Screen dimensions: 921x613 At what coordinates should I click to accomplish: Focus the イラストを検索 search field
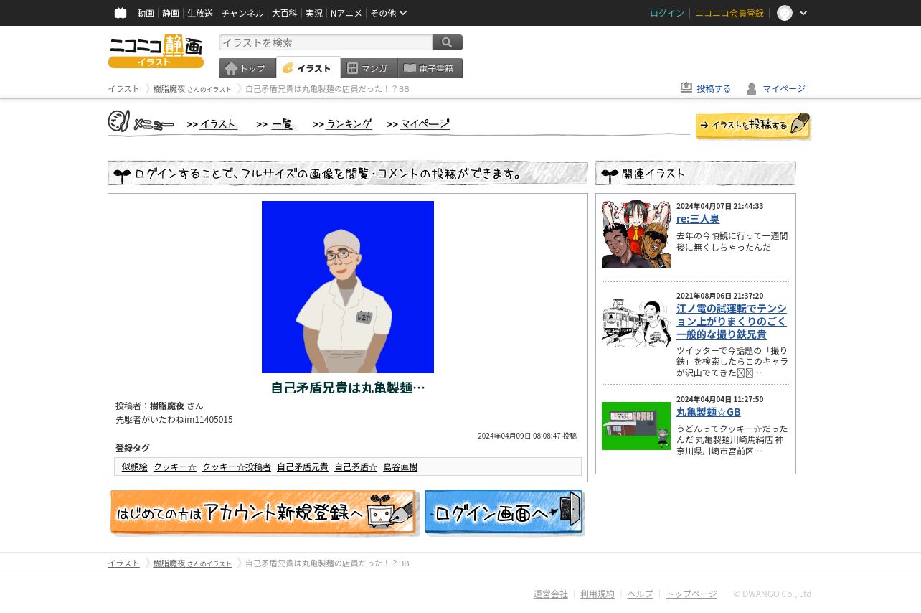point(326,42)
